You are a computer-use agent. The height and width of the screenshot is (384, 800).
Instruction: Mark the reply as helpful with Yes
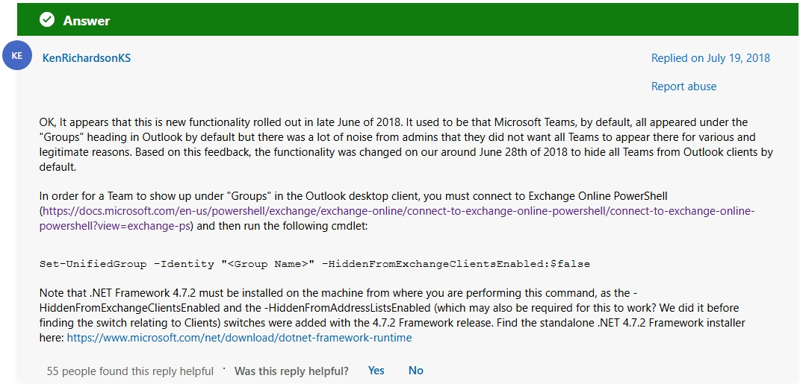(376, 371)
